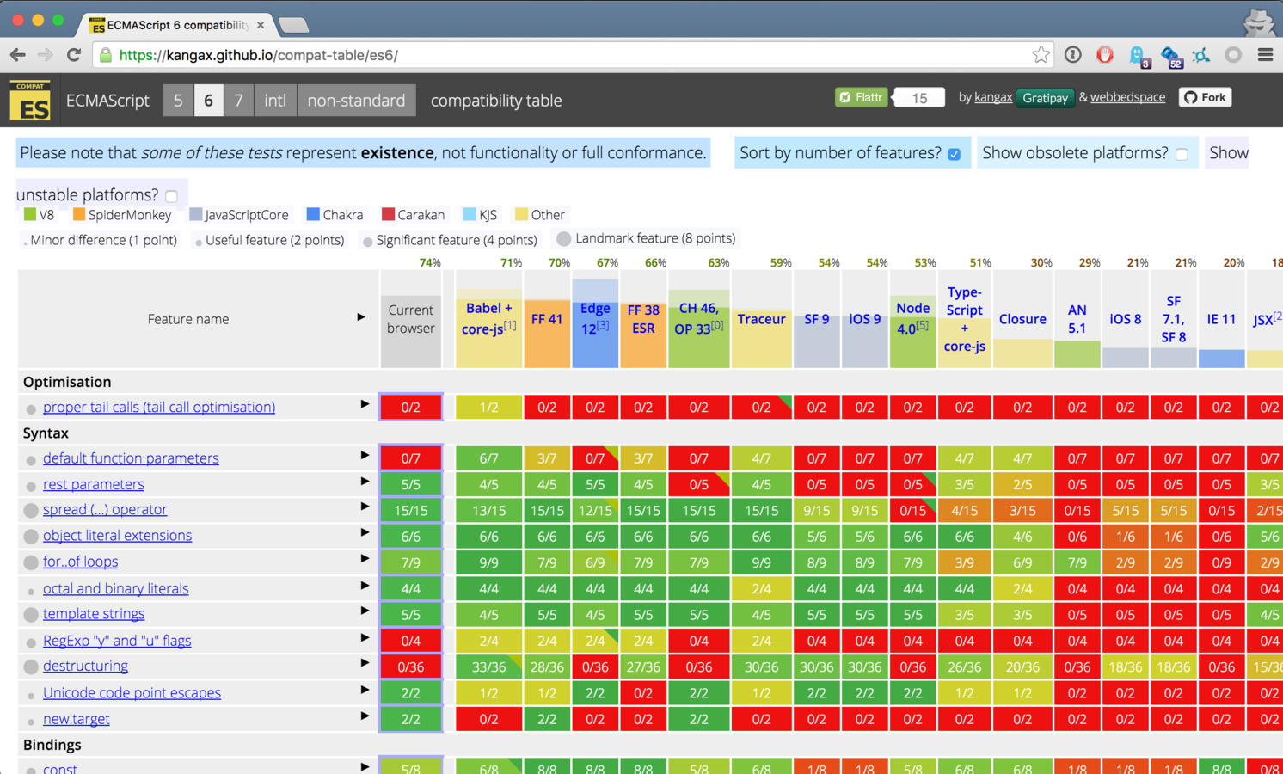Click the incognito profile icon
Image resolution: width=1283 pixels, height=774 pixels.
tap(1259, 21)
